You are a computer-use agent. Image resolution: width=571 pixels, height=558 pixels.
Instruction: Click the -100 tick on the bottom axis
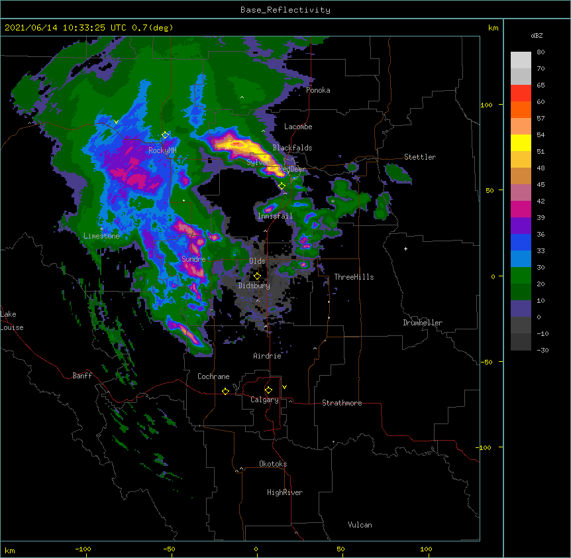(x=83, y=549)
